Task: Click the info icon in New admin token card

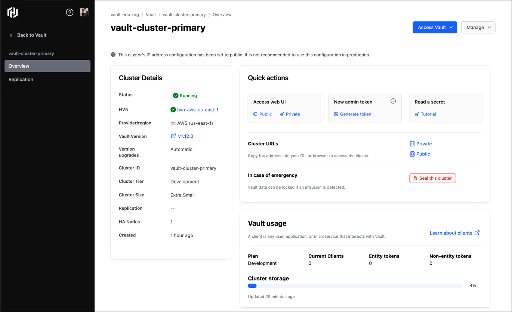Action: coord(393,101)
